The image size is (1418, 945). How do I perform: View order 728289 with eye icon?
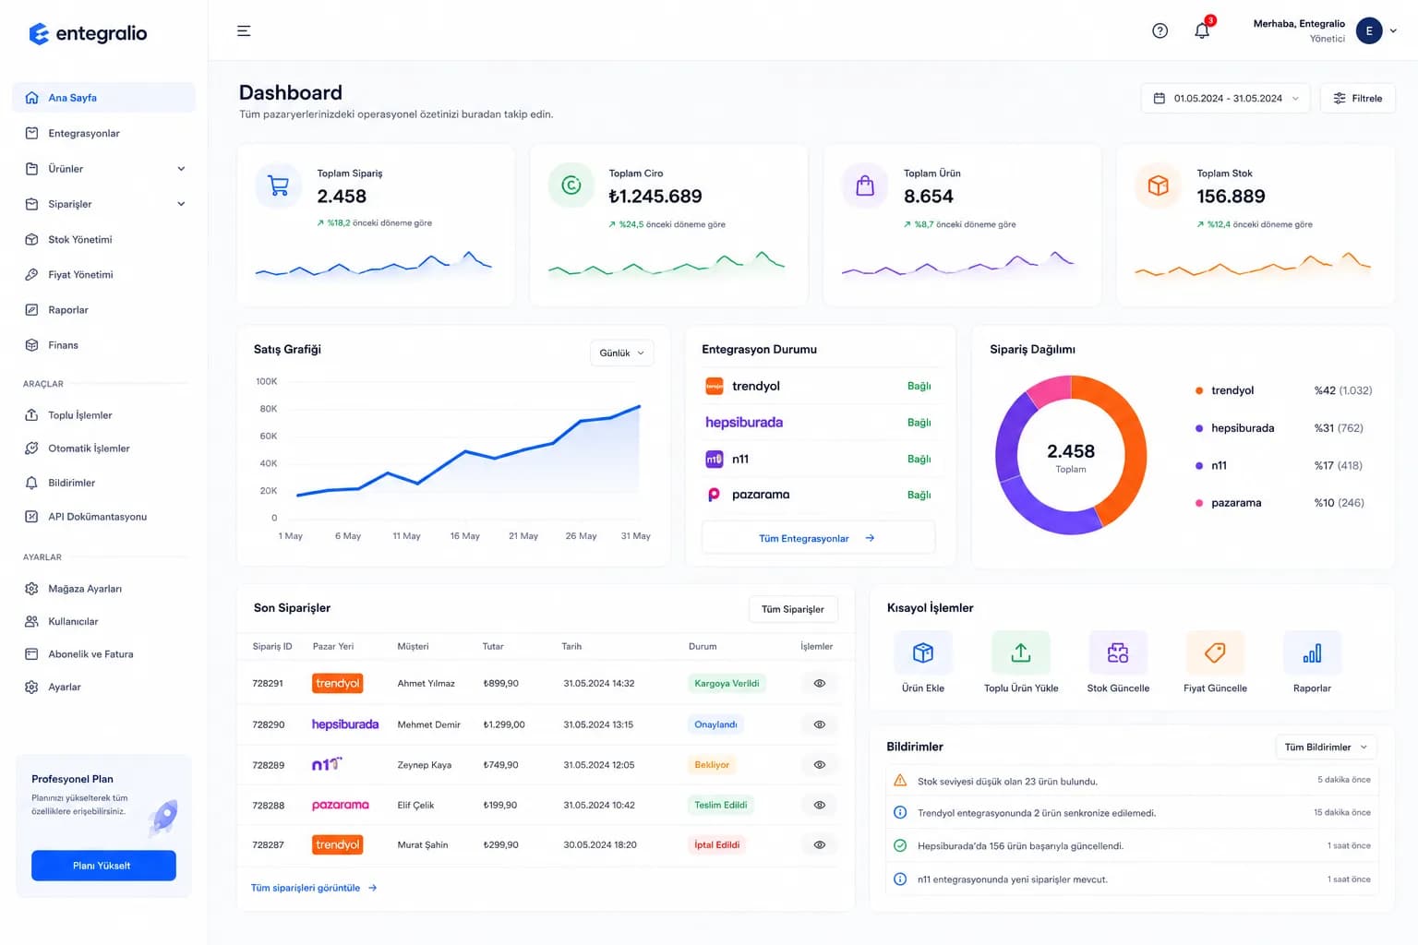pyautogui.click(x=819, y=765)
